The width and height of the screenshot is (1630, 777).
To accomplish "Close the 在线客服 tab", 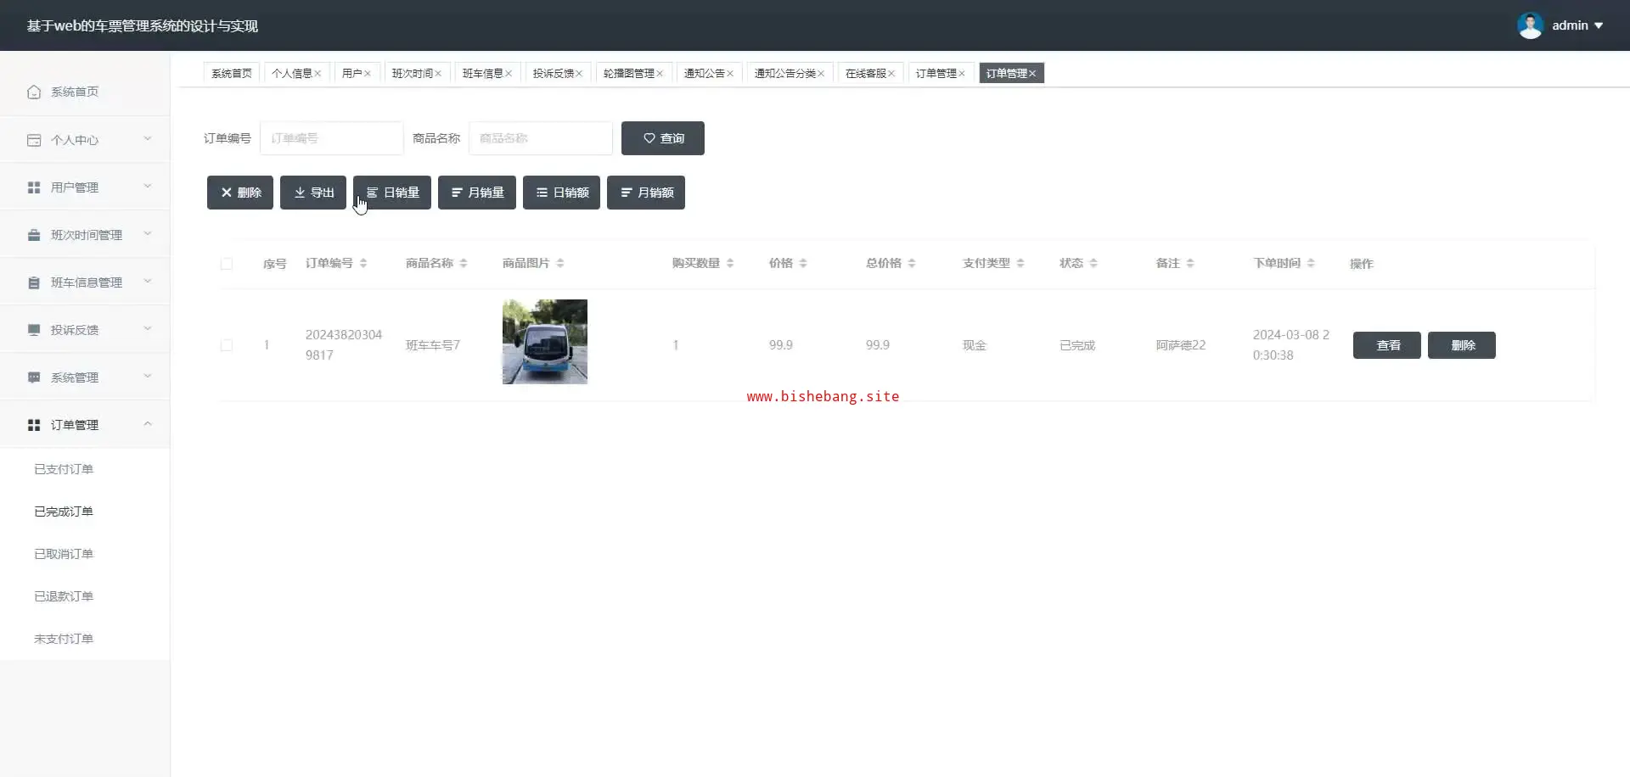I will pyautogui.click(x=891, y=74).
